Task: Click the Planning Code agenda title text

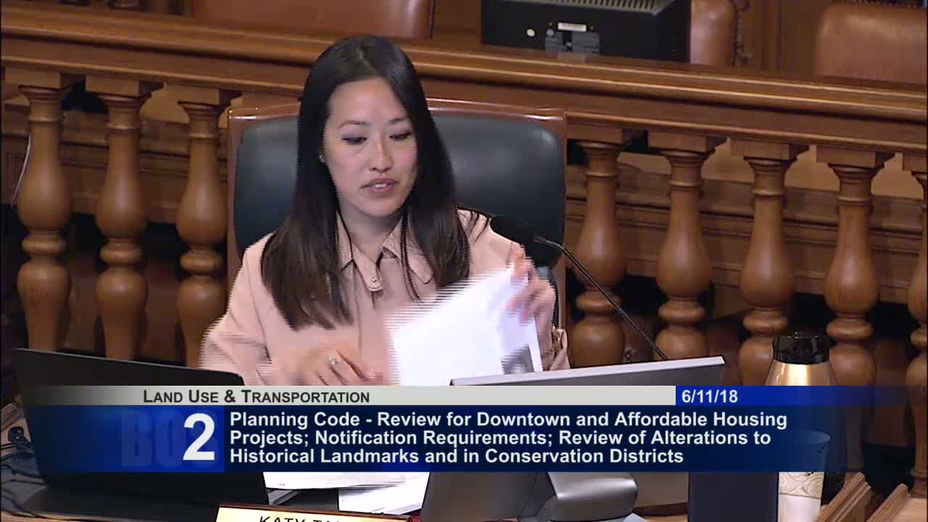Action: 507,438
